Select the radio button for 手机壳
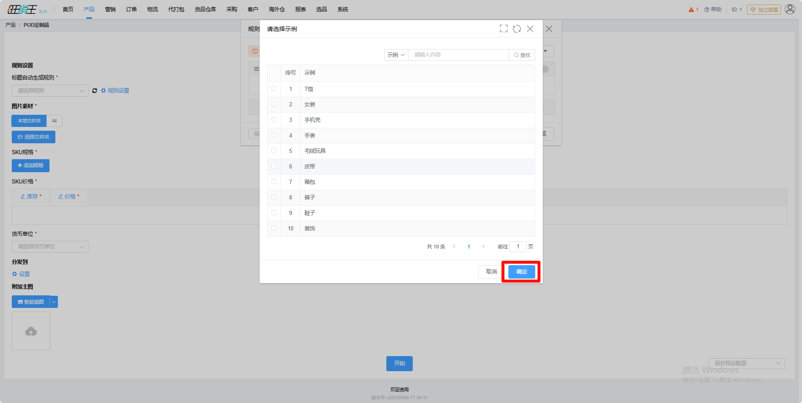The image size is (802, 403). [x=274, y=120]
